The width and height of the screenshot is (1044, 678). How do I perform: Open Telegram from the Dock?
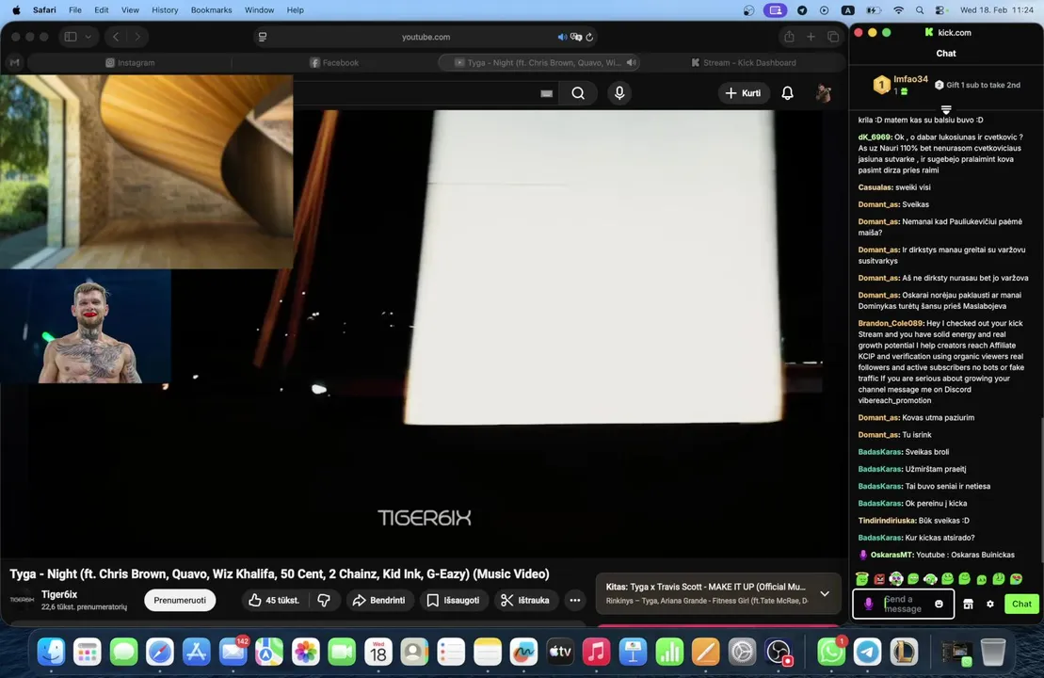coord(868,652)
